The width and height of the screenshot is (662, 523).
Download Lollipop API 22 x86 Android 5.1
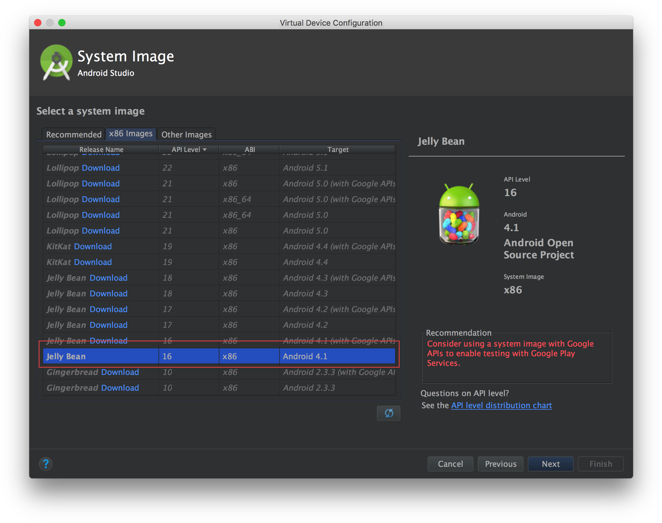[x=101, y=168]
